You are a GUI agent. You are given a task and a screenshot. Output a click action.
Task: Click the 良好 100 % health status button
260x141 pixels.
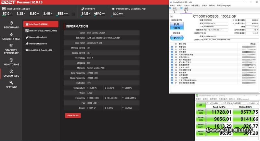pos(177,26)
